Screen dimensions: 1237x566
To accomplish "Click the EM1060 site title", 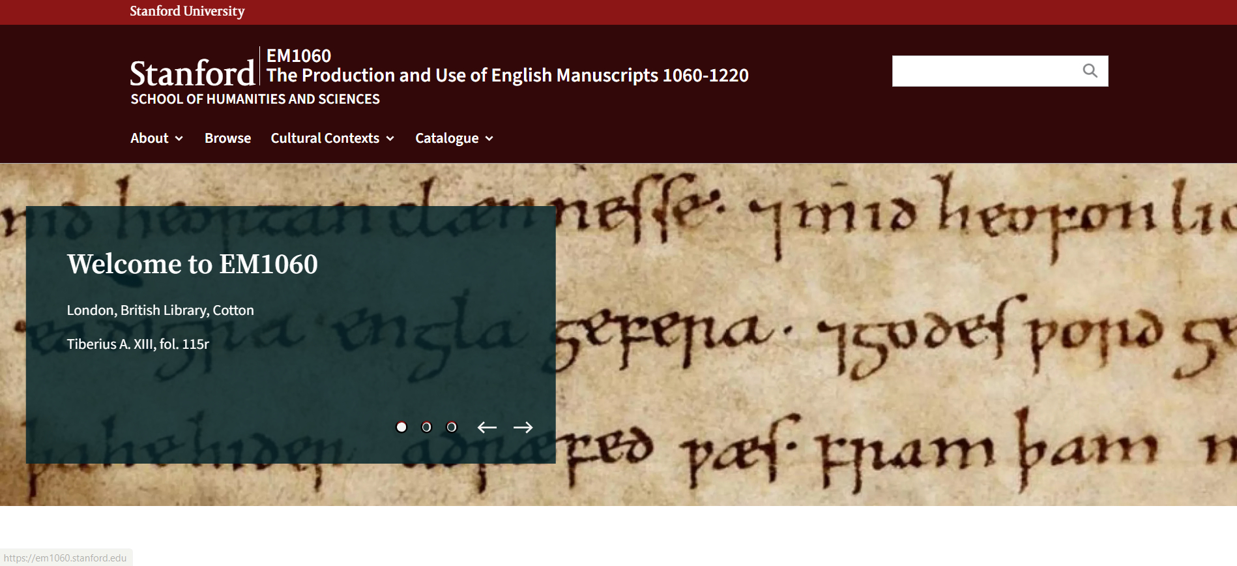I will 298,55.
